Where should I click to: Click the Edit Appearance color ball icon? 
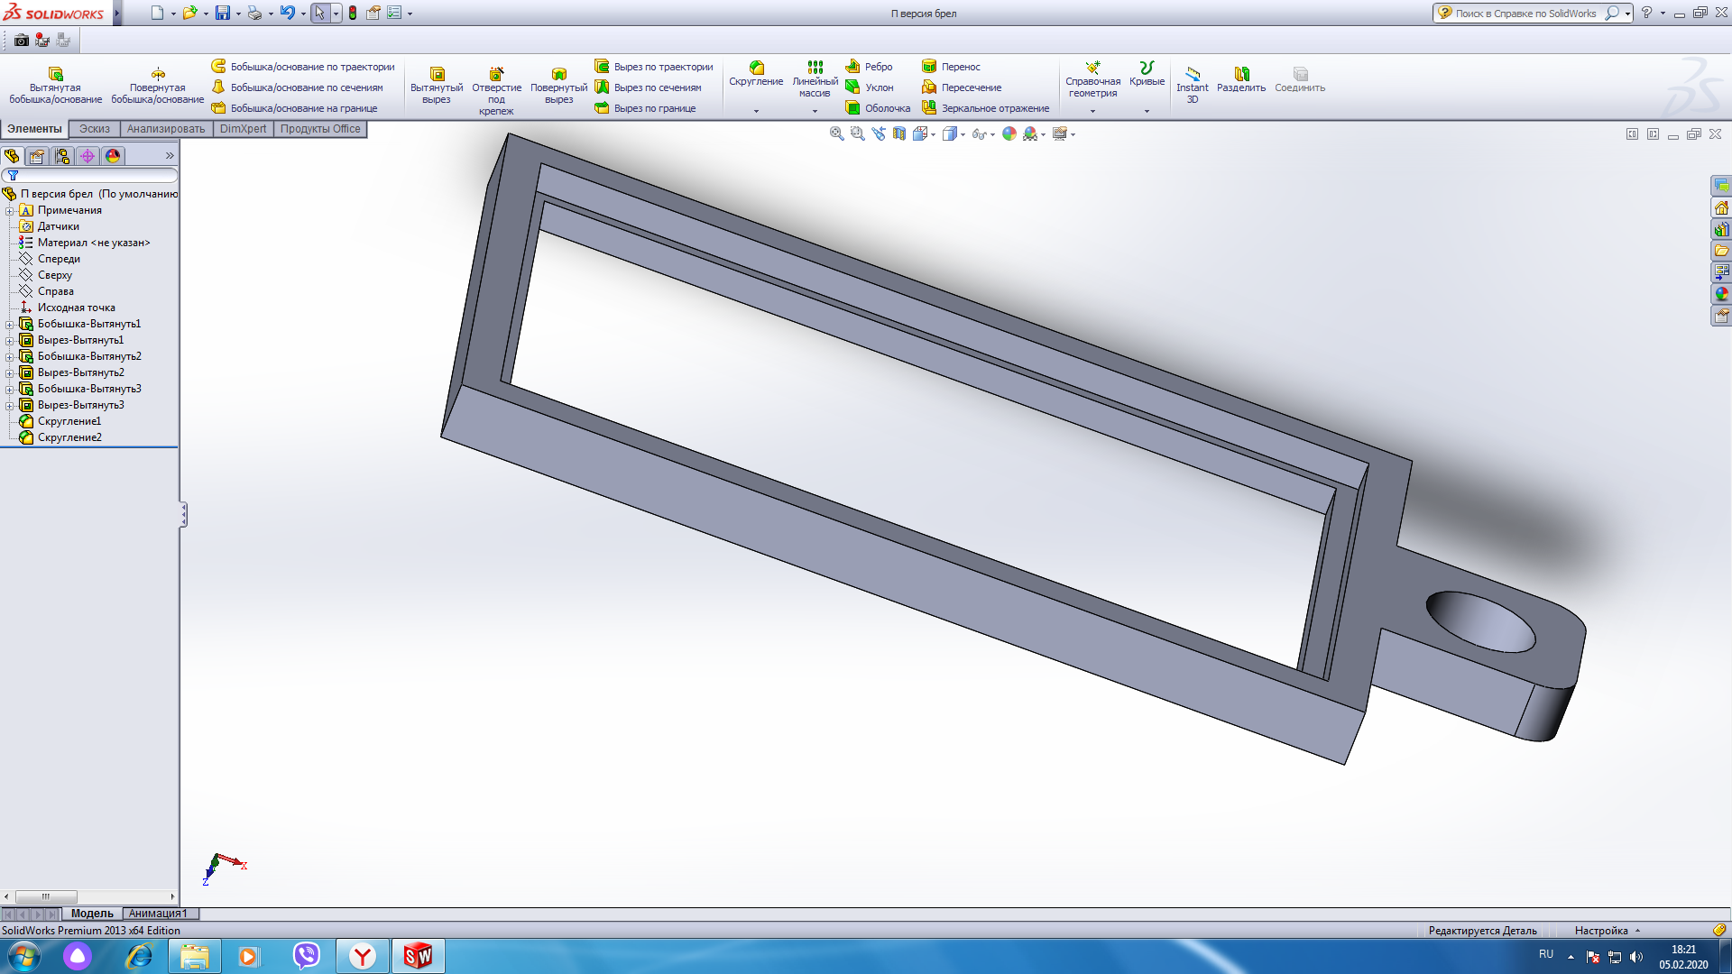1009,133
